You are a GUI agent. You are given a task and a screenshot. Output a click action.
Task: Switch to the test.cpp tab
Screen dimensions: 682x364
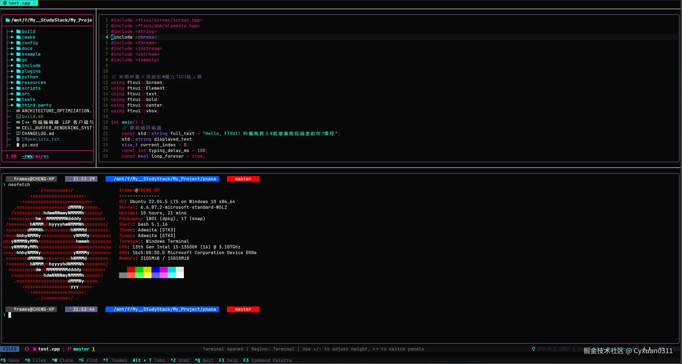19,3
